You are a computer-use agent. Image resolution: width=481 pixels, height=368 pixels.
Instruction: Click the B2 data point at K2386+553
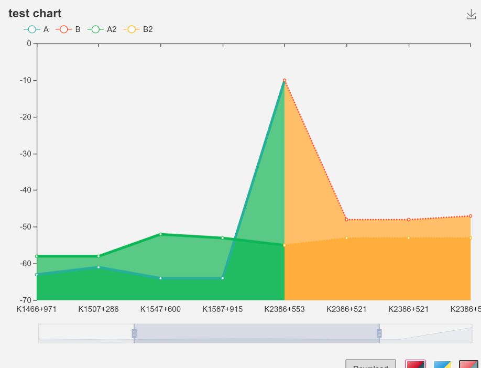pyautogui.click(x=285, y=245)
